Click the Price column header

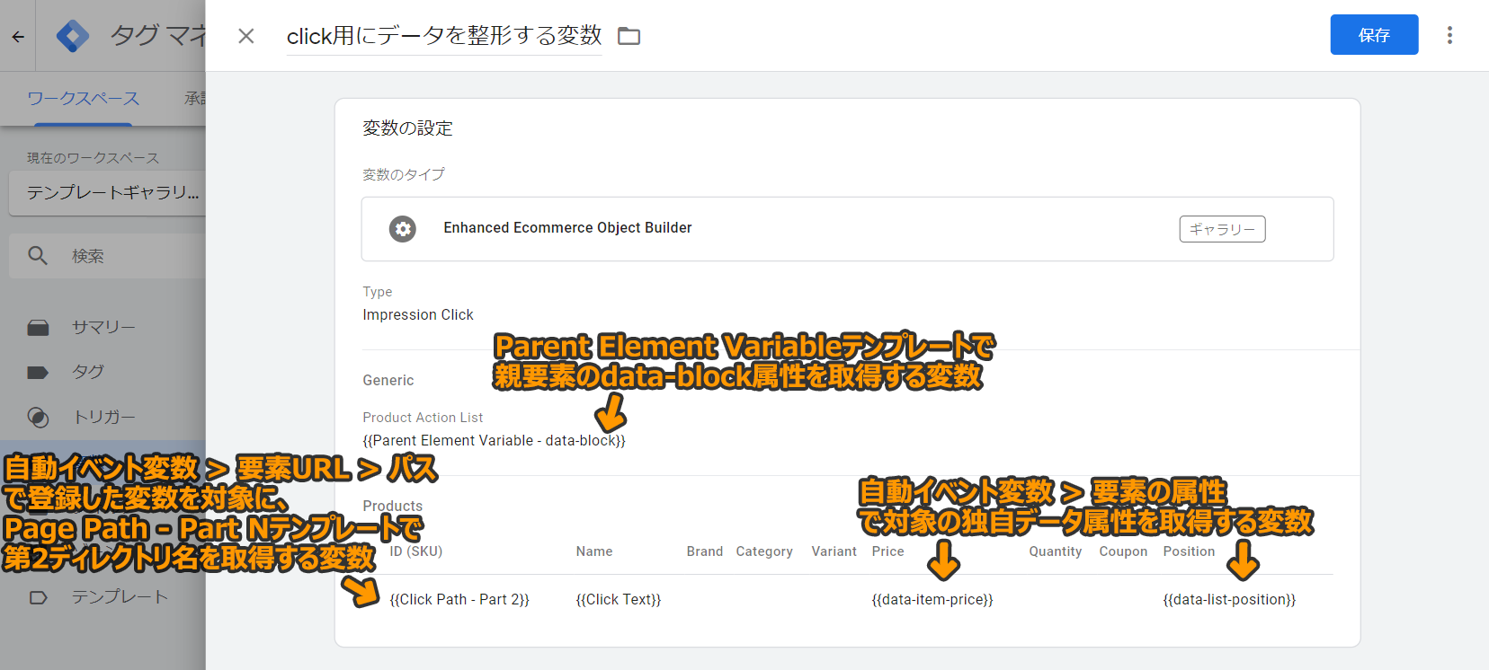(888, 551)
